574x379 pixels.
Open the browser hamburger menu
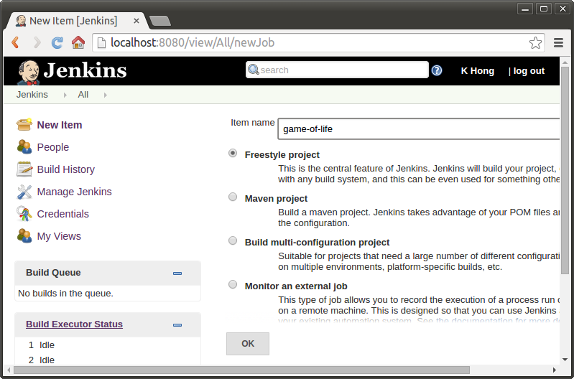558,43
